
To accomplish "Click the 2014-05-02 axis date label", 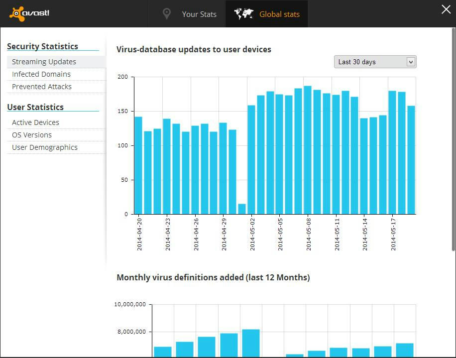I will click(x=252, y=235).
